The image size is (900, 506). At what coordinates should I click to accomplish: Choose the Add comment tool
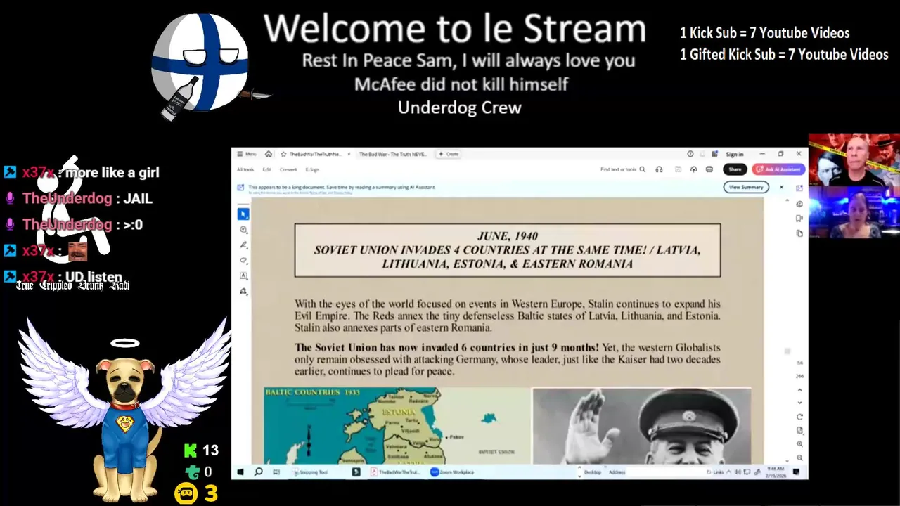click(243, 230)
